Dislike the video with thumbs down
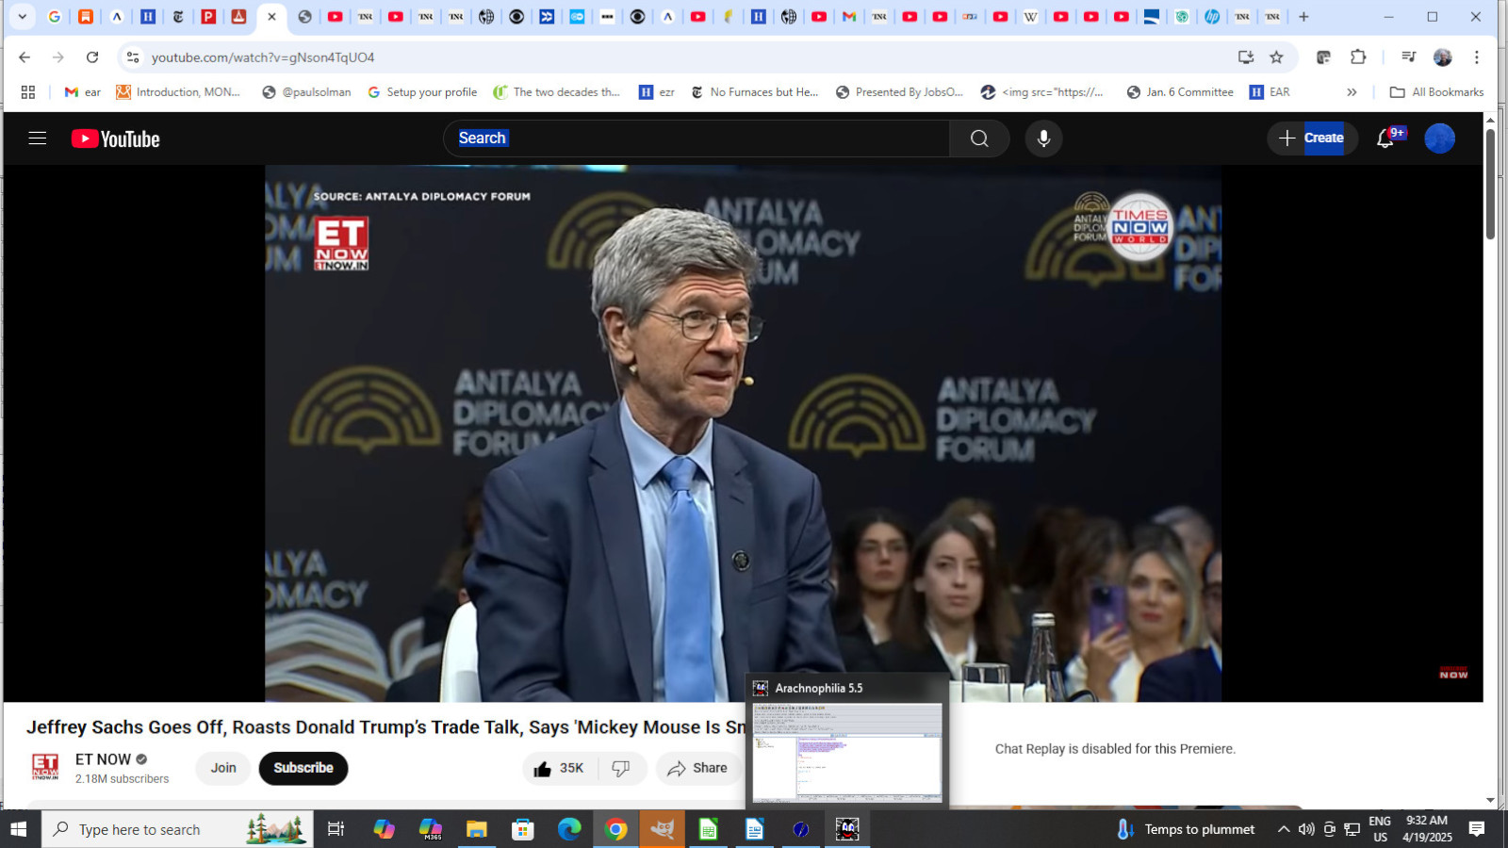 [x=620, y=768]
